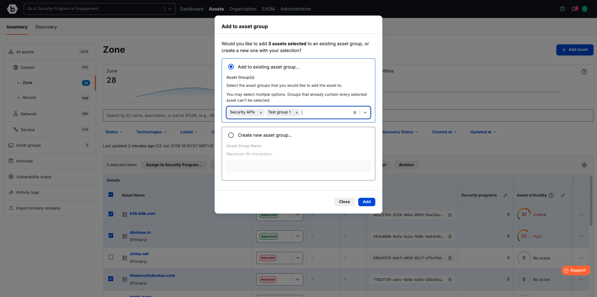Select Create new asset group radio
This screenshot has width=597, height=297.
[x=231, y=135]
